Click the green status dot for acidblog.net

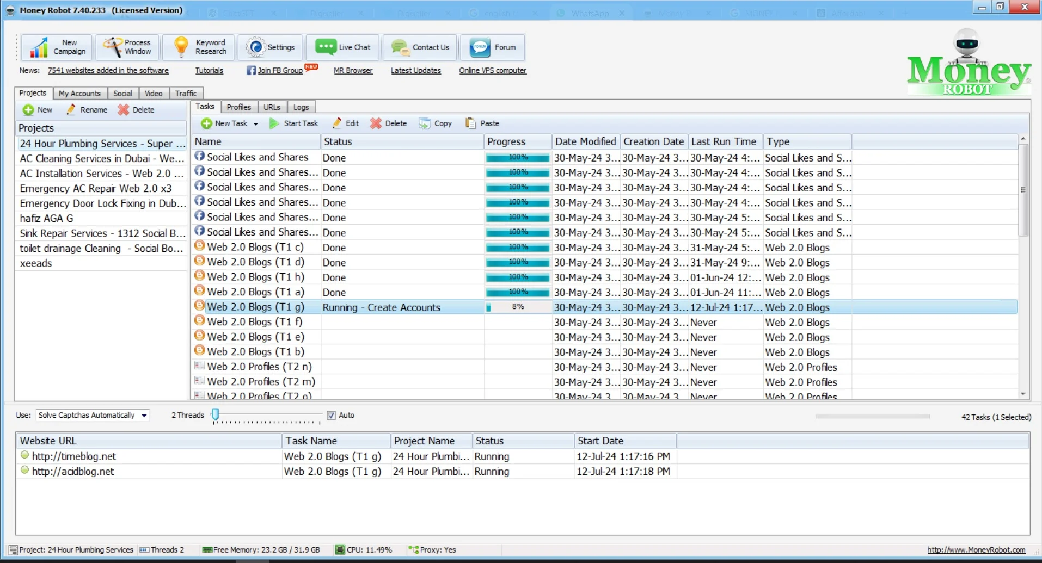[x=24, y=470]
